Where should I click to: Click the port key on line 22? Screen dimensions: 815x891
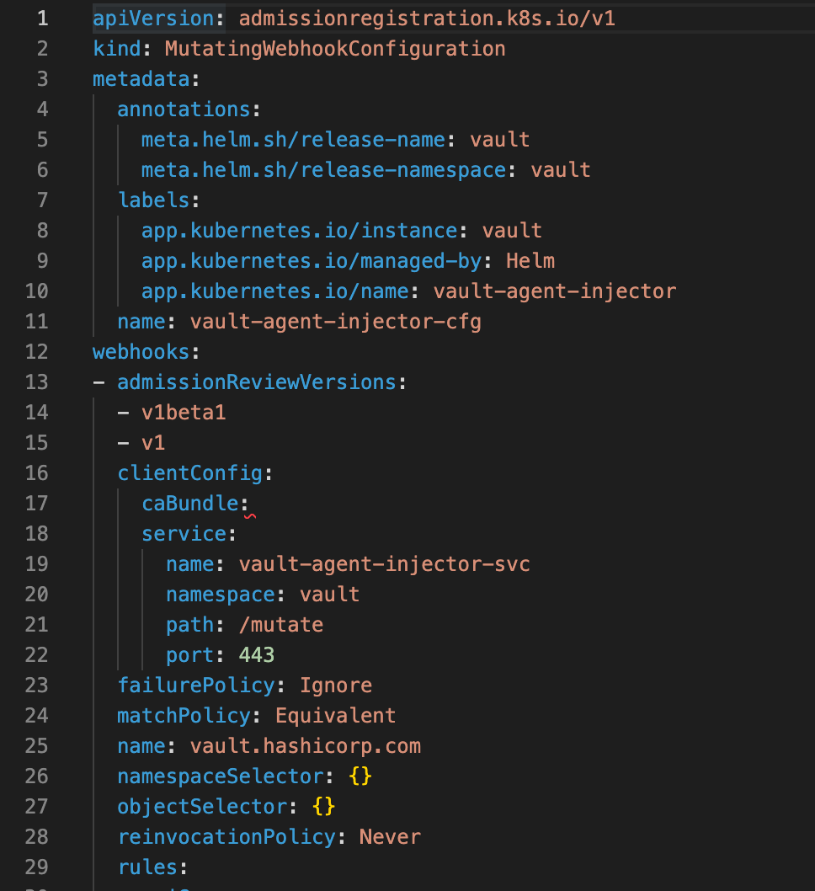(x=190, y=654)
